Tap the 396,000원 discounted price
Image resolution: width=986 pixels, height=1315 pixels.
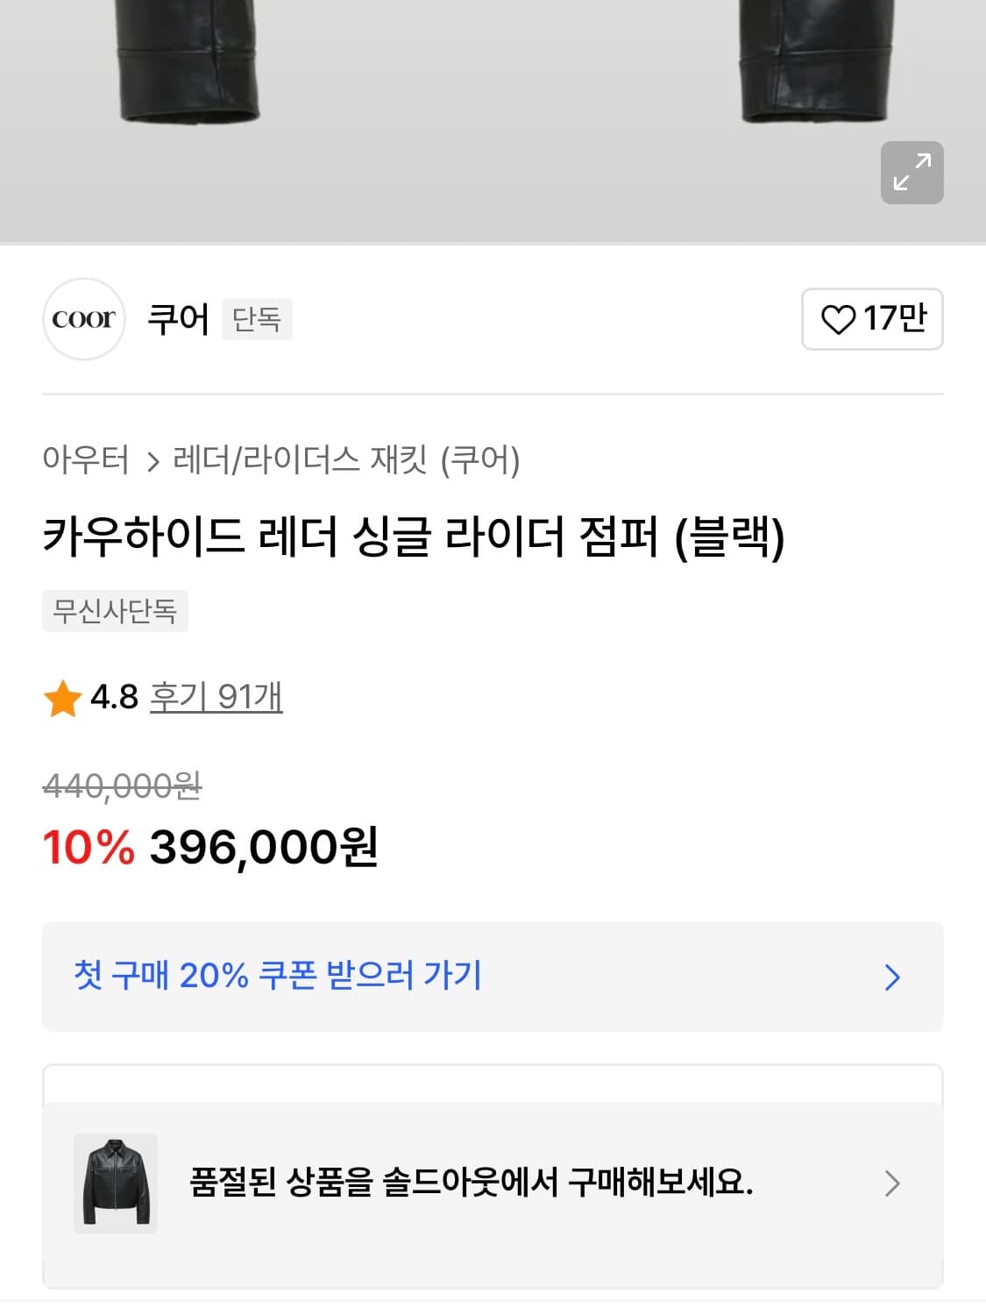(264, 847)
